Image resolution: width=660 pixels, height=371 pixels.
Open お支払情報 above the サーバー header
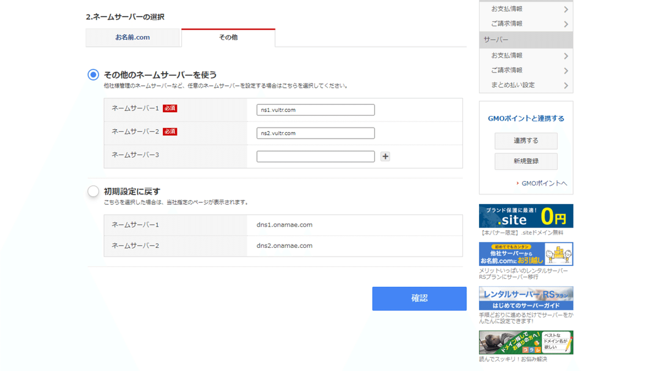click(x=507, y=9)
